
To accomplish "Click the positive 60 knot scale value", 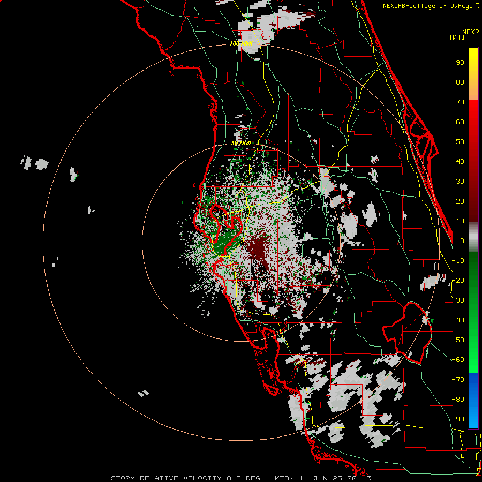I will tap(460, 122).
